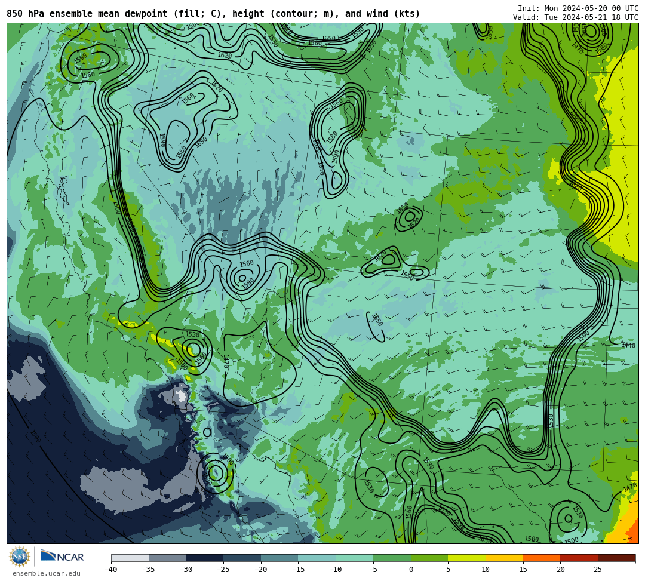The height and width of the screenshot is (581, 645).
Task: Click the -35 colorbar tick label
Action: [149, 570]
